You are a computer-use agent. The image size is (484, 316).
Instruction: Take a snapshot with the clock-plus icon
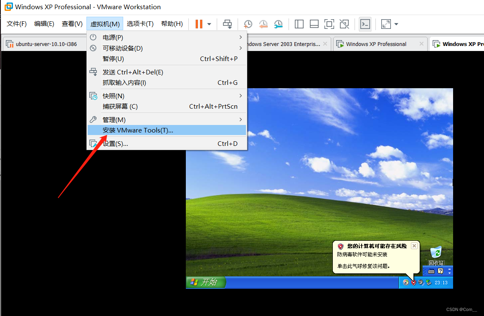pos(248,24)
